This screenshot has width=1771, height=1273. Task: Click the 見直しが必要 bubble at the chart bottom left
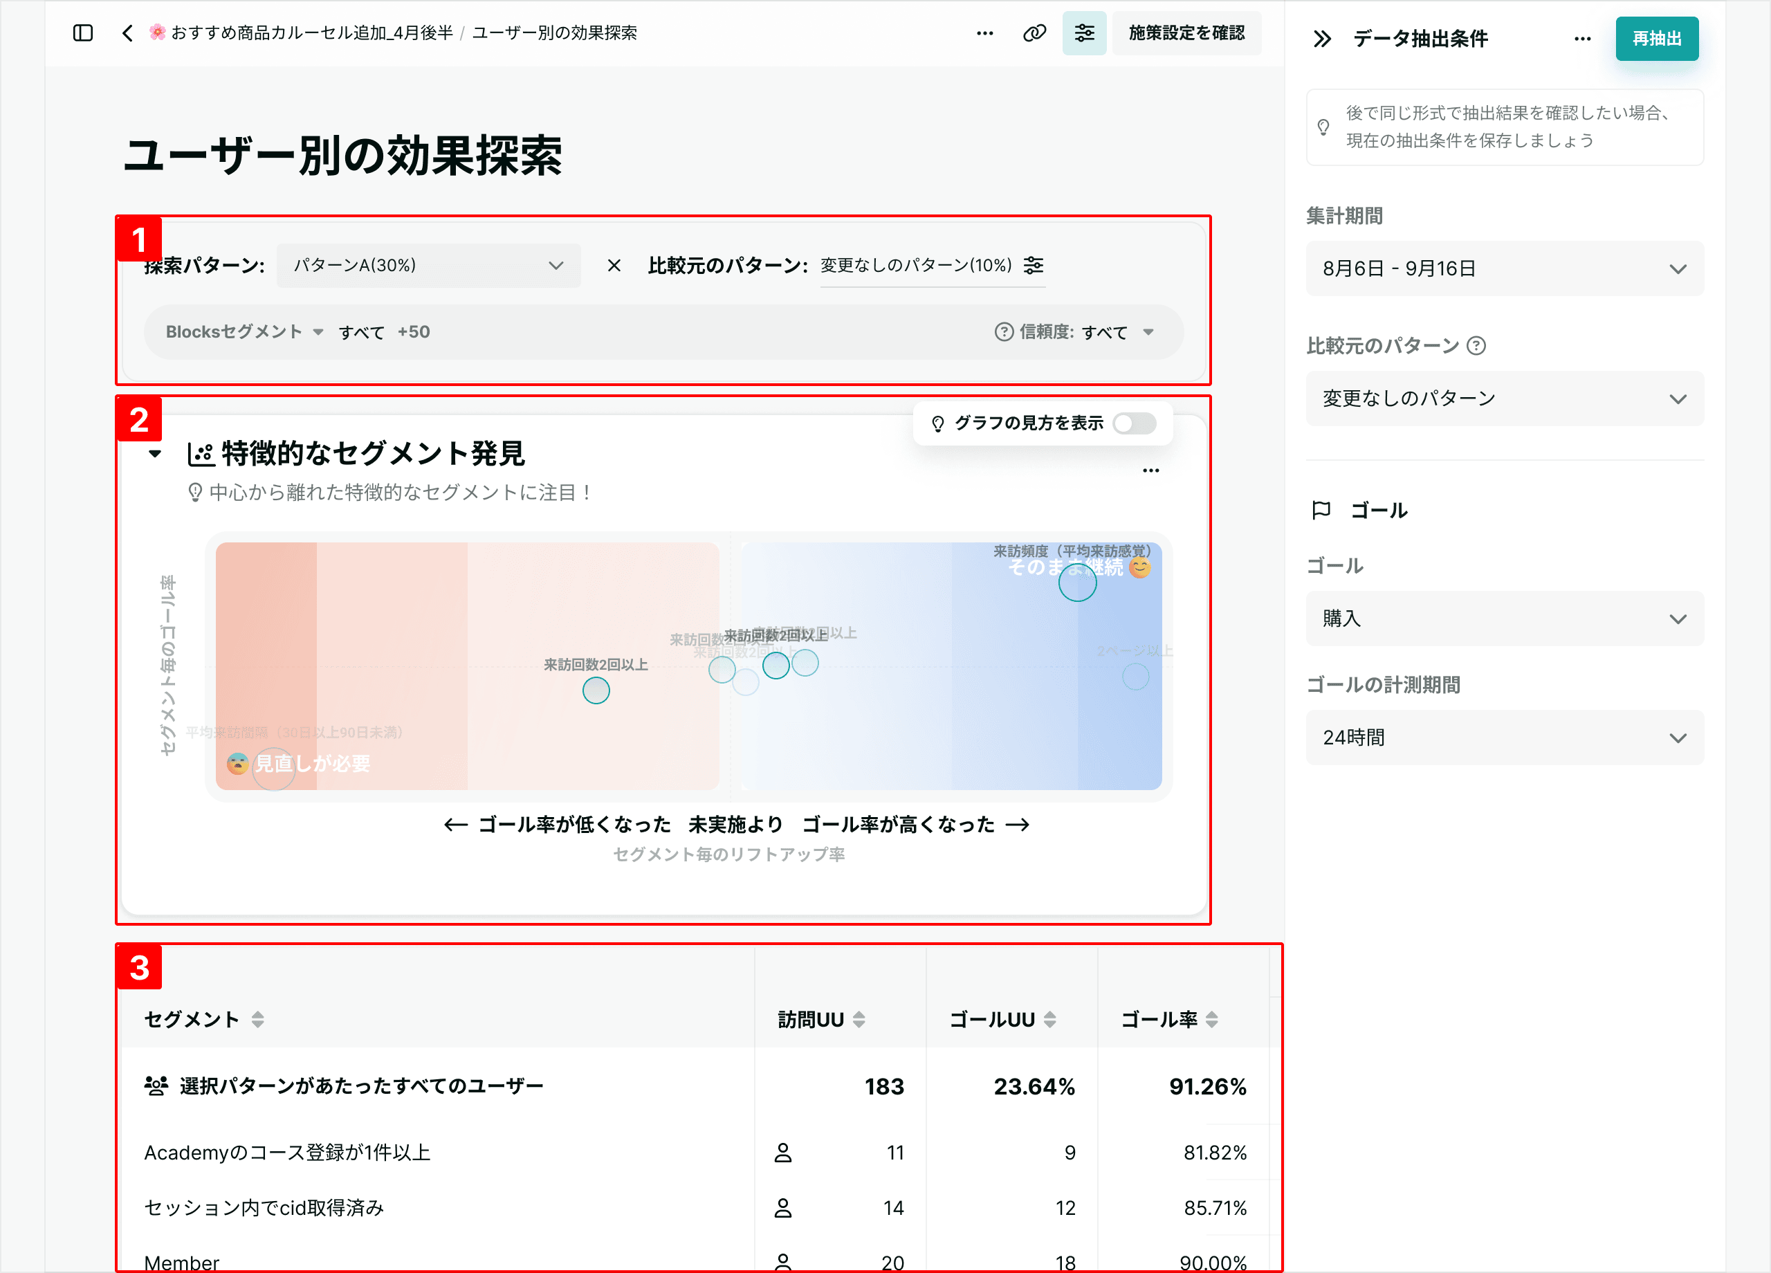(273, 769)
